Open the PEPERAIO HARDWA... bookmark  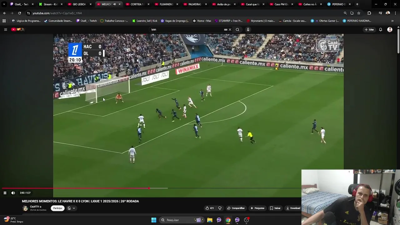click(357, 21)
